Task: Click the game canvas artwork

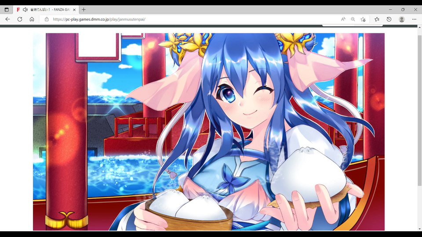Action: (208, 132)
